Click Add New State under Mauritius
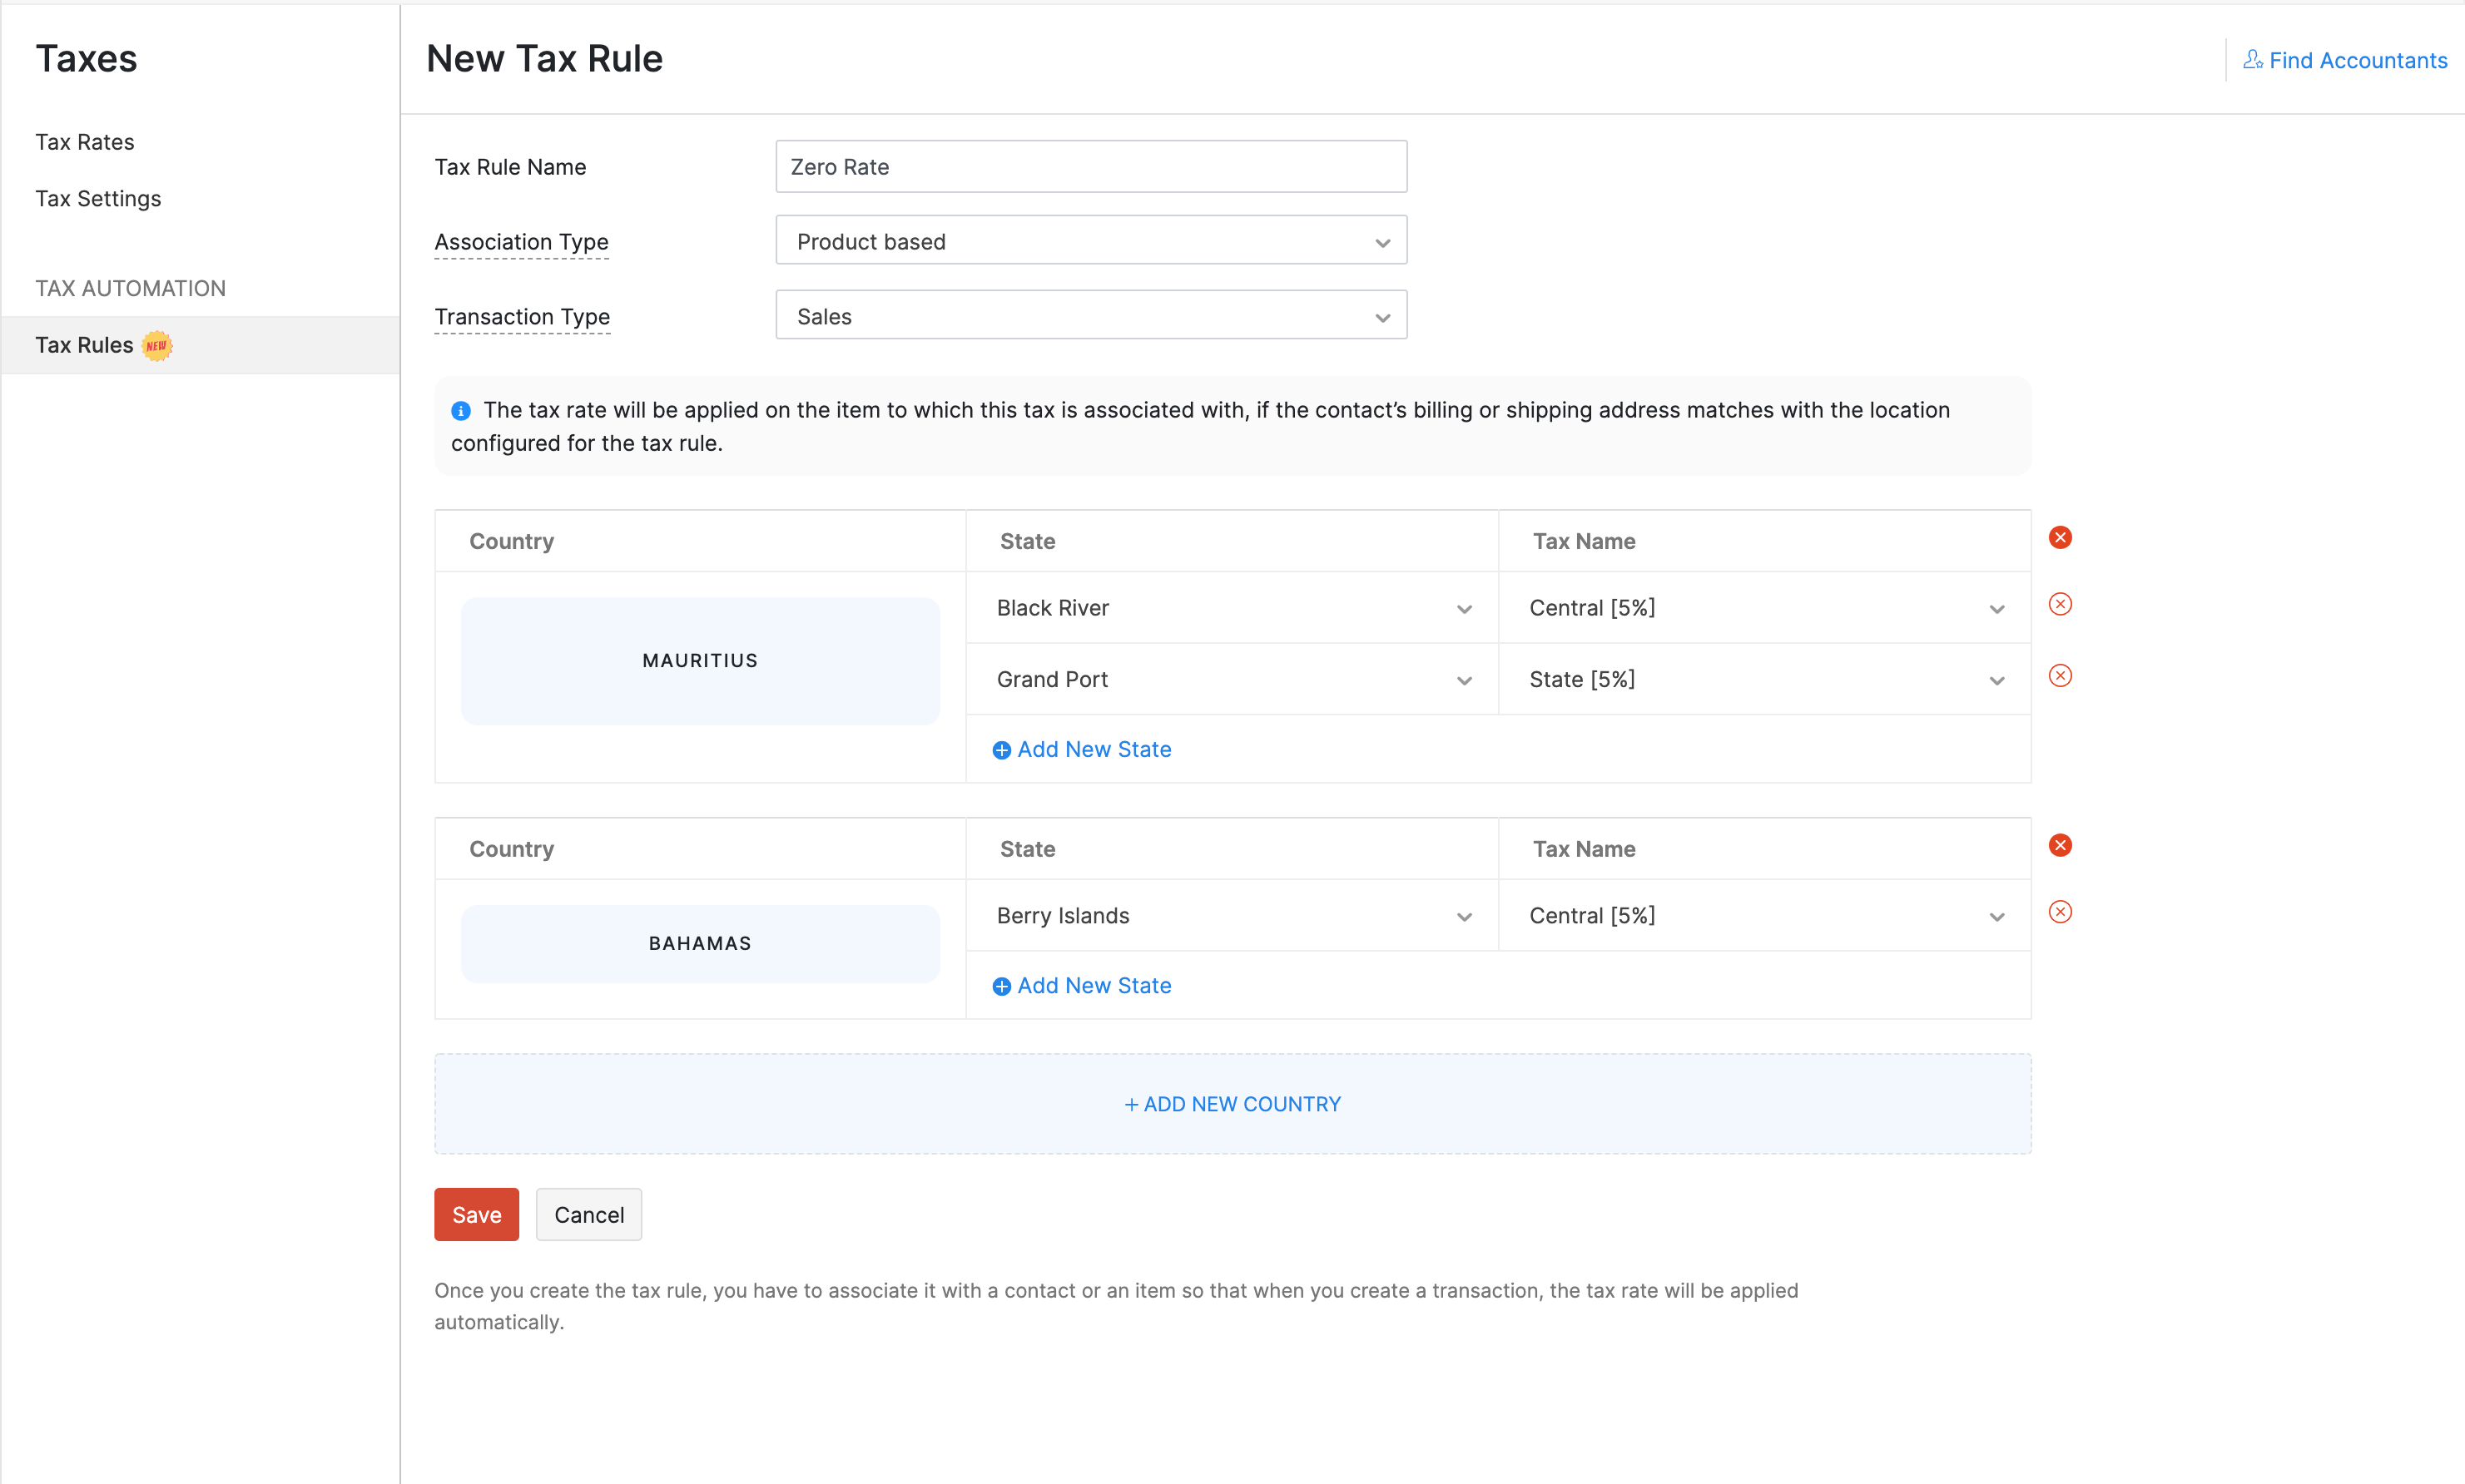Viewport: 2465px width, 1484px height. click(1081, 748)
